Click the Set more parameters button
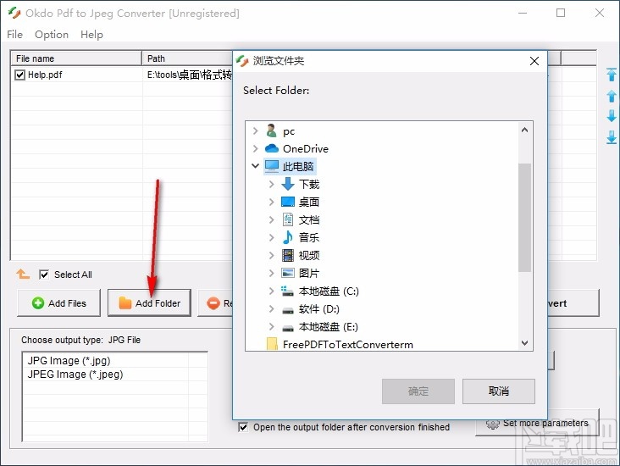620x466 pixels. pos(537,424)
